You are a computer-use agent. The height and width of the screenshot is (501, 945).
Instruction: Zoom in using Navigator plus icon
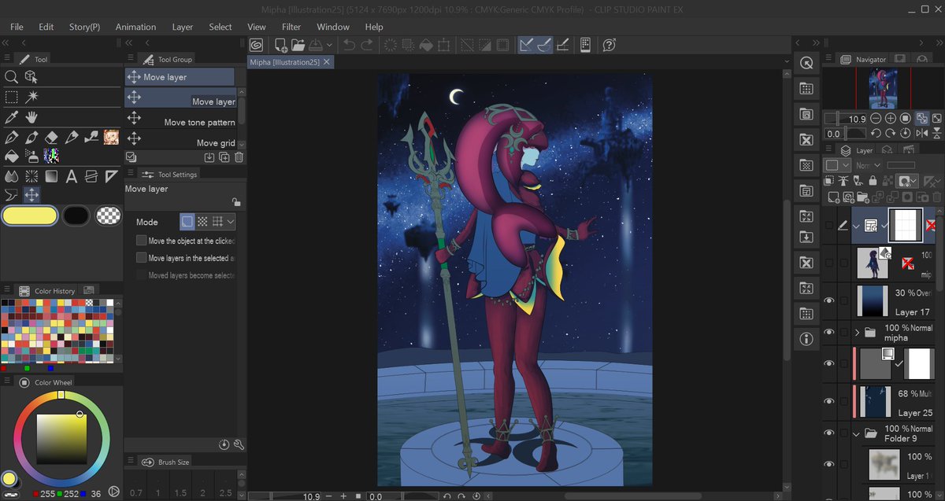pyautogui.click(x=891, y=119)
